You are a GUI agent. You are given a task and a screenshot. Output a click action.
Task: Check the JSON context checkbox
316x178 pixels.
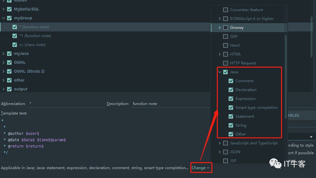point(225,152)
